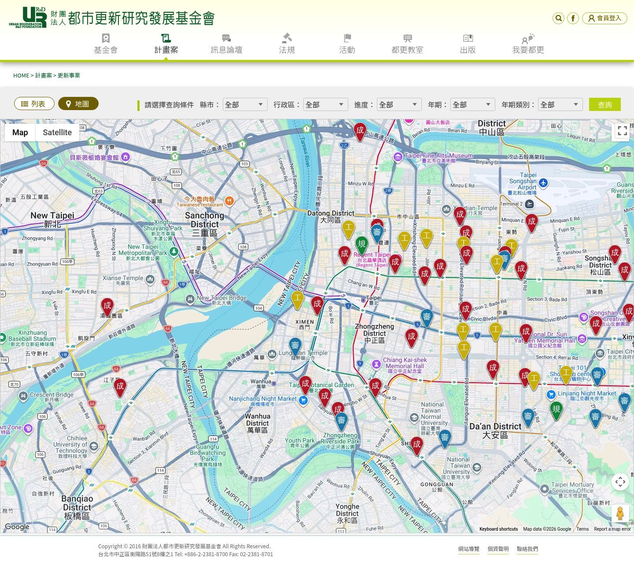Open the site search magnifier icon
This screenshot has height=565, width=634.
[558, 18]
